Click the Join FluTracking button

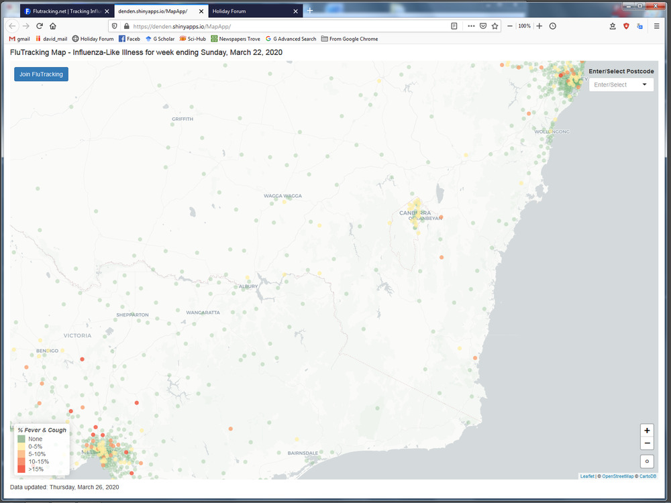tap(41, 74)
